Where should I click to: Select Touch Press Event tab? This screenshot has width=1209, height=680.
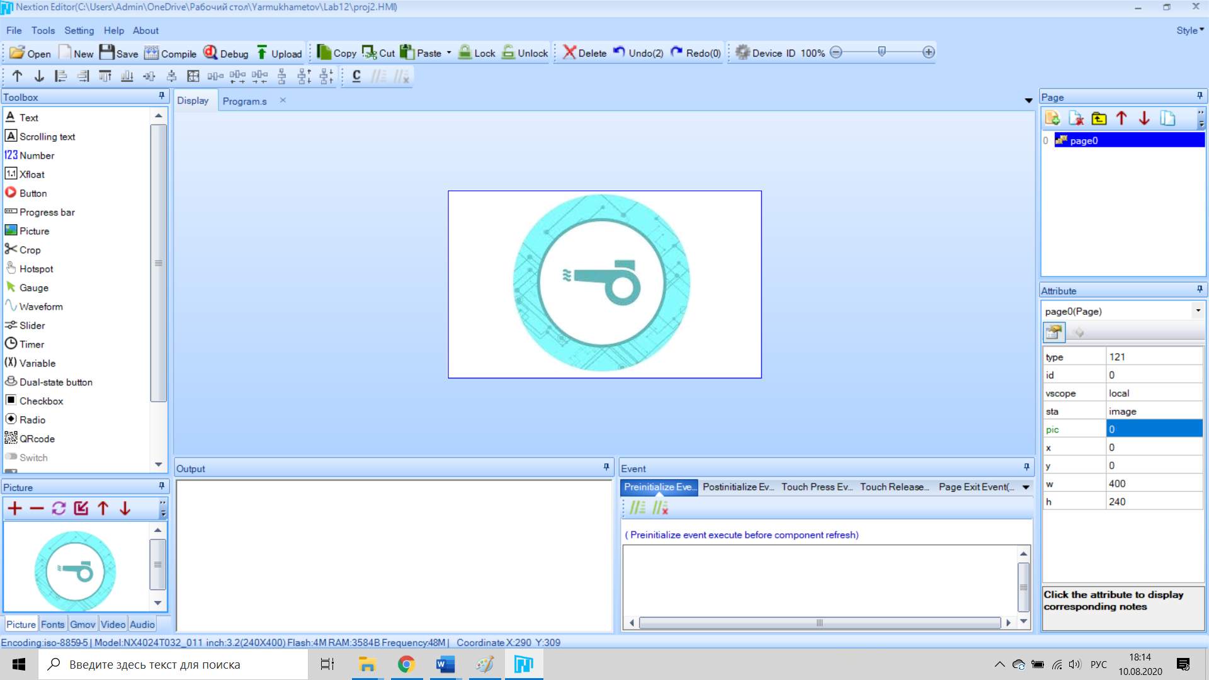click(816, 487)
